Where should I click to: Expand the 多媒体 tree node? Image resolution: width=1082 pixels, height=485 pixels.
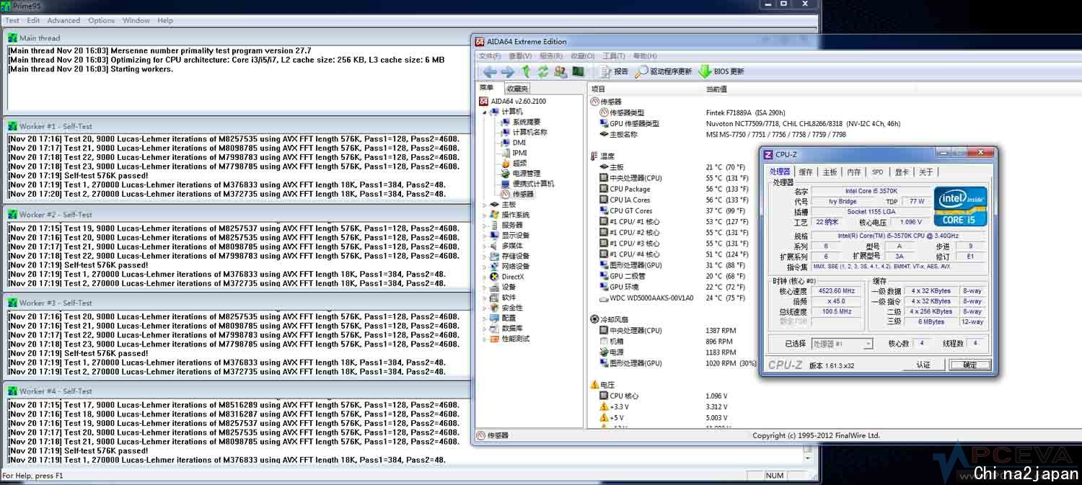click(485, 246)
